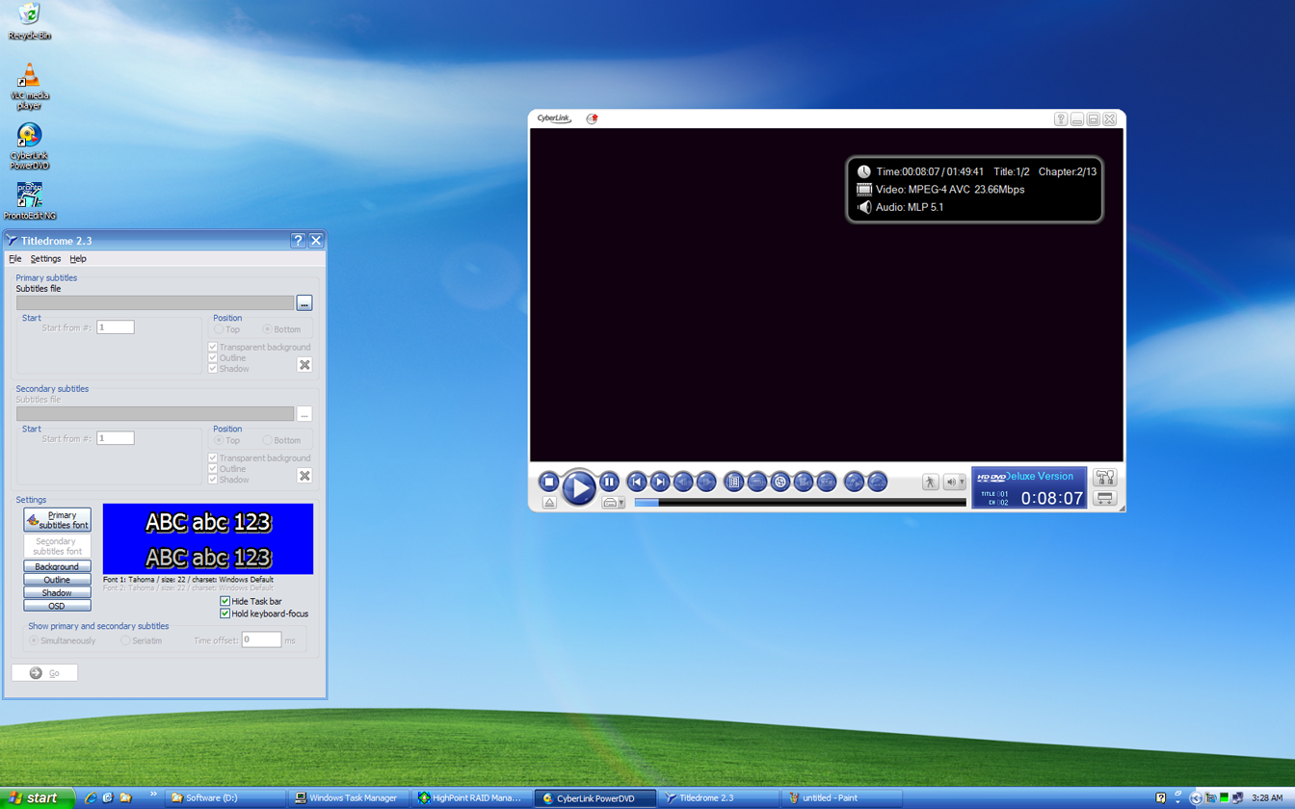
Task: Click the camera icon in PowerDVD controls
Action: (x=804, y=482)
